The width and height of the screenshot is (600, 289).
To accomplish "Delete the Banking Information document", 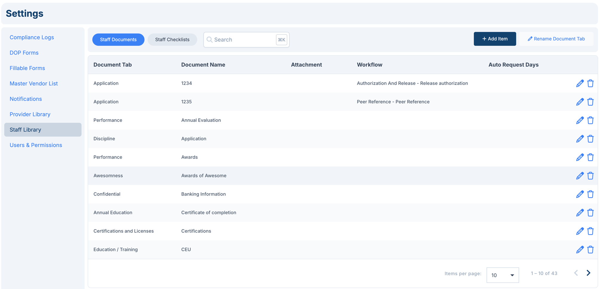I will point(590,194).
